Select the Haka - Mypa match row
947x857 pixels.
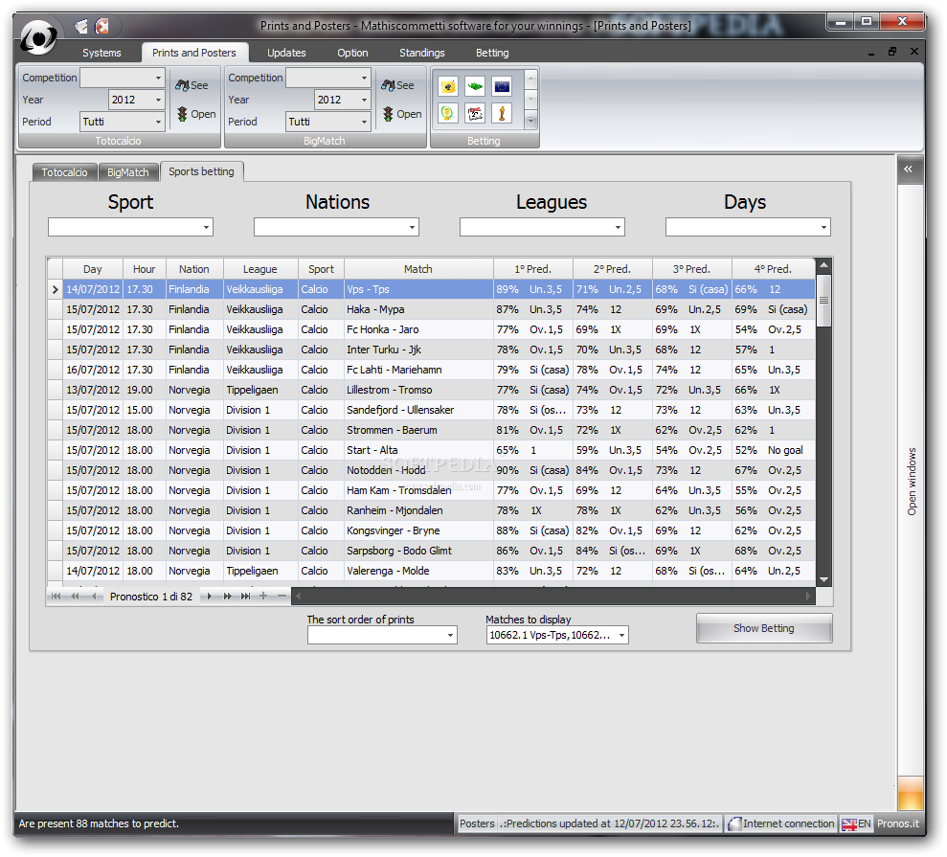coord(431,309)
